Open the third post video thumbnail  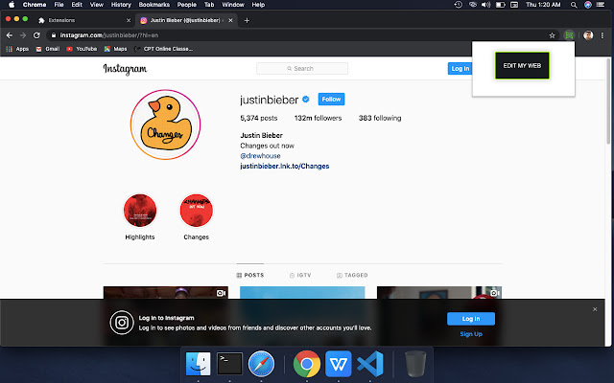439,293
